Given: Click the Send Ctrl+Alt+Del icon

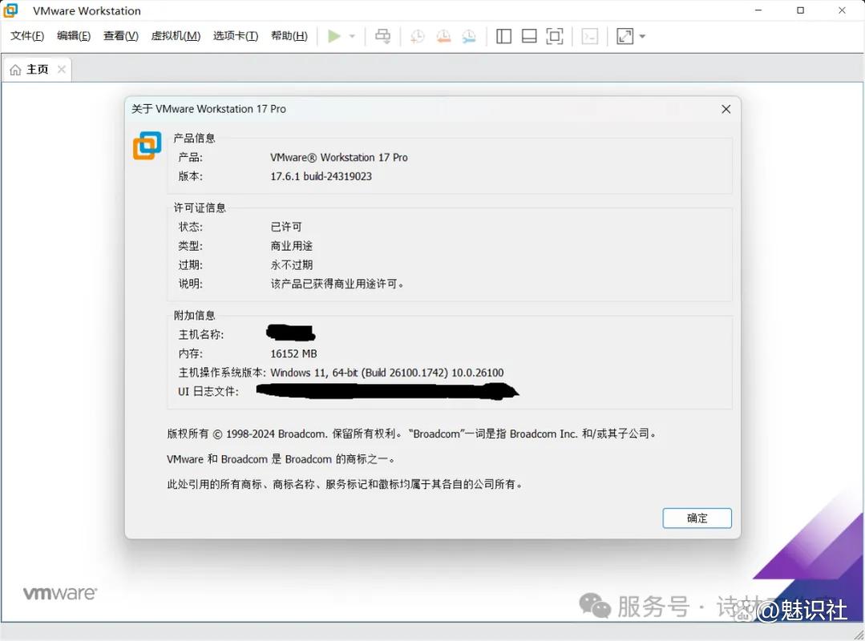Looking at the screenshot, I should 382,36.
